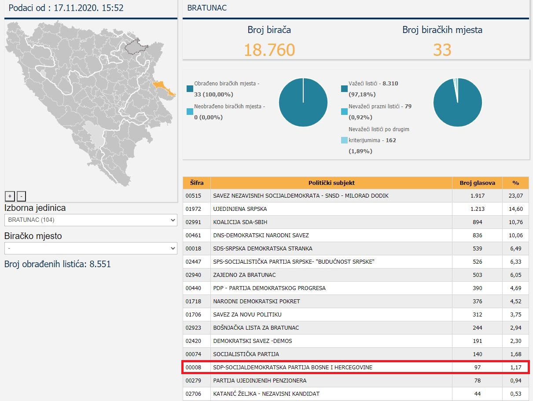The height and width of the screenshot is (401, 533).
Task: Select the SNSD Milorad Dodik row
Action: pyautogui.click(x=301, y=195)
